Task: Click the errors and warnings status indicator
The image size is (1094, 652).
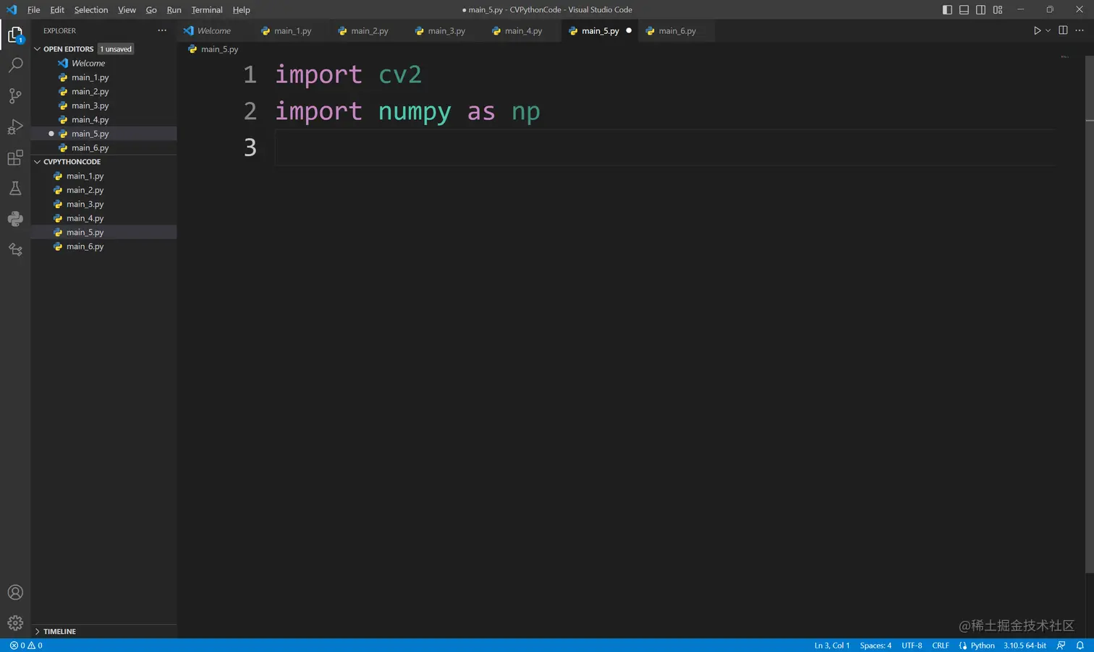Action: tap(26, 645)
